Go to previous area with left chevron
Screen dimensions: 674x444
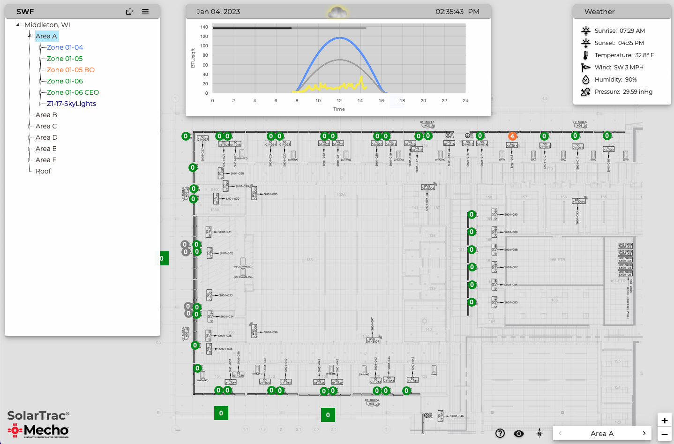click(560, 433)
